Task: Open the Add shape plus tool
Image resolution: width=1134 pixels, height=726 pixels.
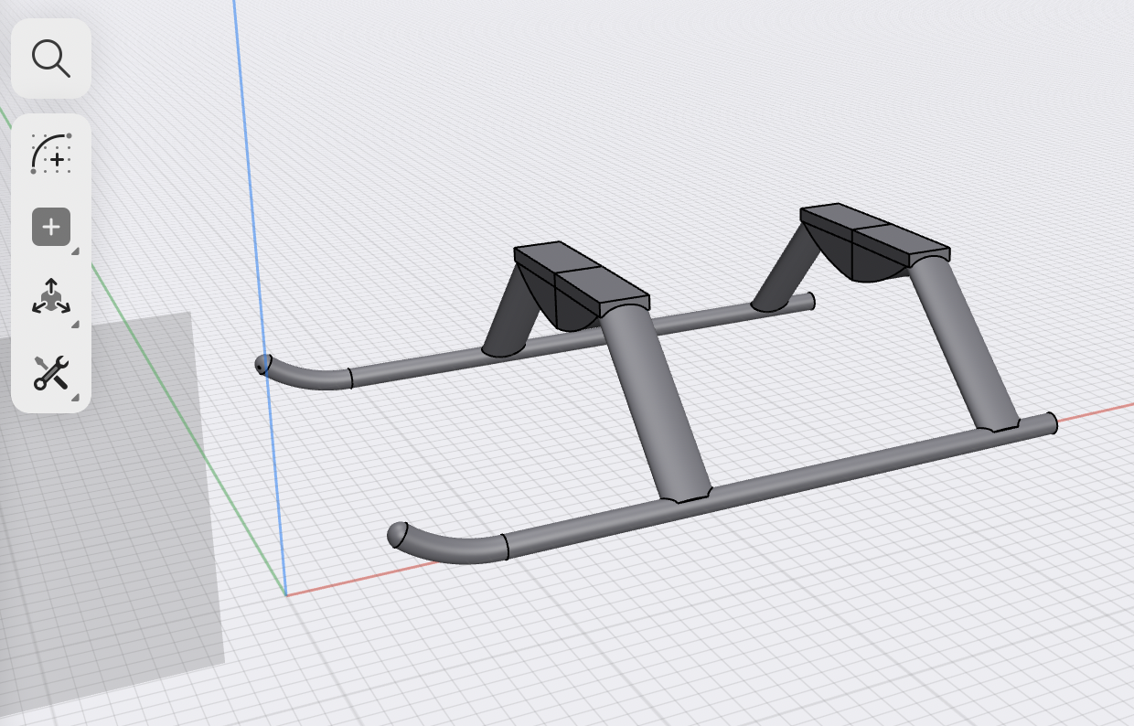Action: click(x=51, y=227)
